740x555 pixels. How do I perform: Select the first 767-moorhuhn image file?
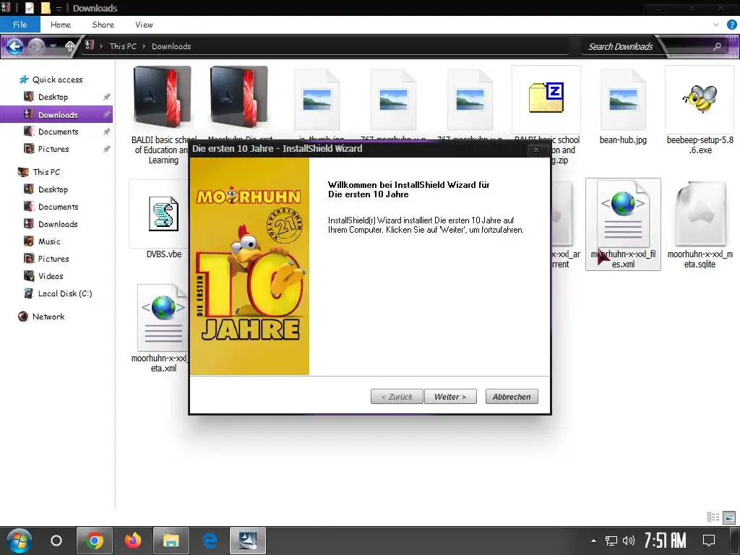(x=393, y=100)
